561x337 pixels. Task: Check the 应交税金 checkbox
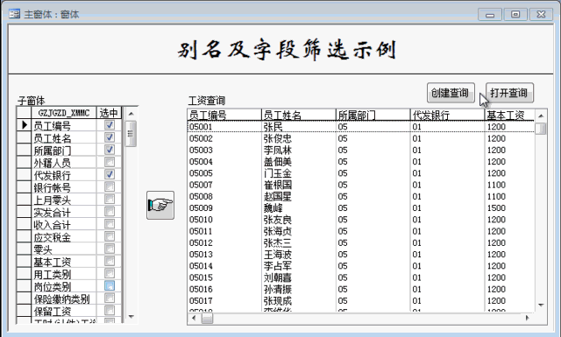tap(110, 236)
